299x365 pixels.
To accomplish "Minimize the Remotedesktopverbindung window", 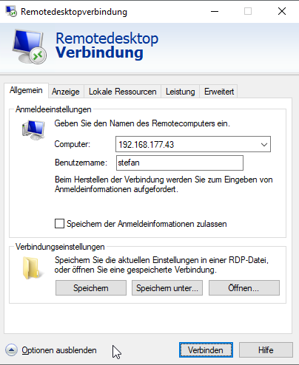I will [x=215, y=11].
